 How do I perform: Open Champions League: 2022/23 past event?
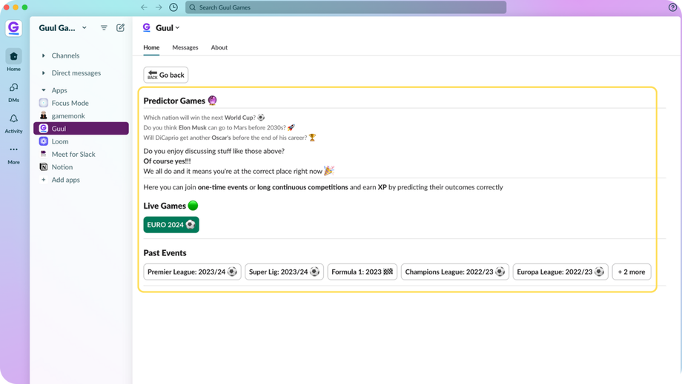point(455,272)
